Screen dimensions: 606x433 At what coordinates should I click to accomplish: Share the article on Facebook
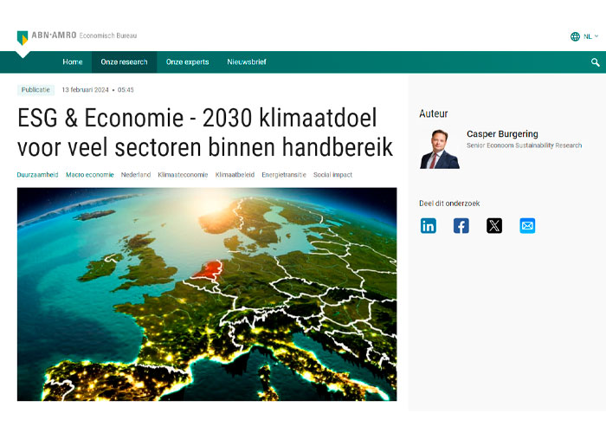461,226
